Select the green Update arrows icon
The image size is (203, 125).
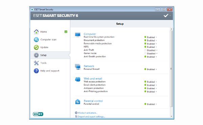36,47
